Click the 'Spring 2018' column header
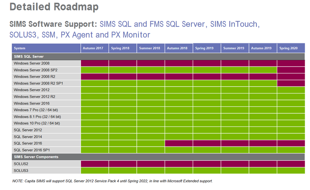 click(x=123, y=48)
